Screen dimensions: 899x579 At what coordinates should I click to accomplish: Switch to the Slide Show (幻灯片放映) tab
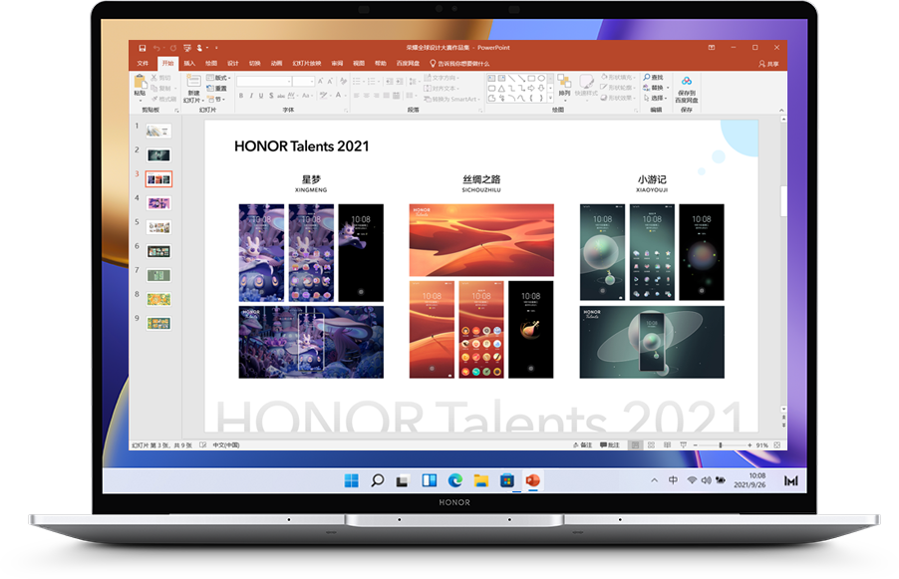pyautogui.click(x=307, y=63)
